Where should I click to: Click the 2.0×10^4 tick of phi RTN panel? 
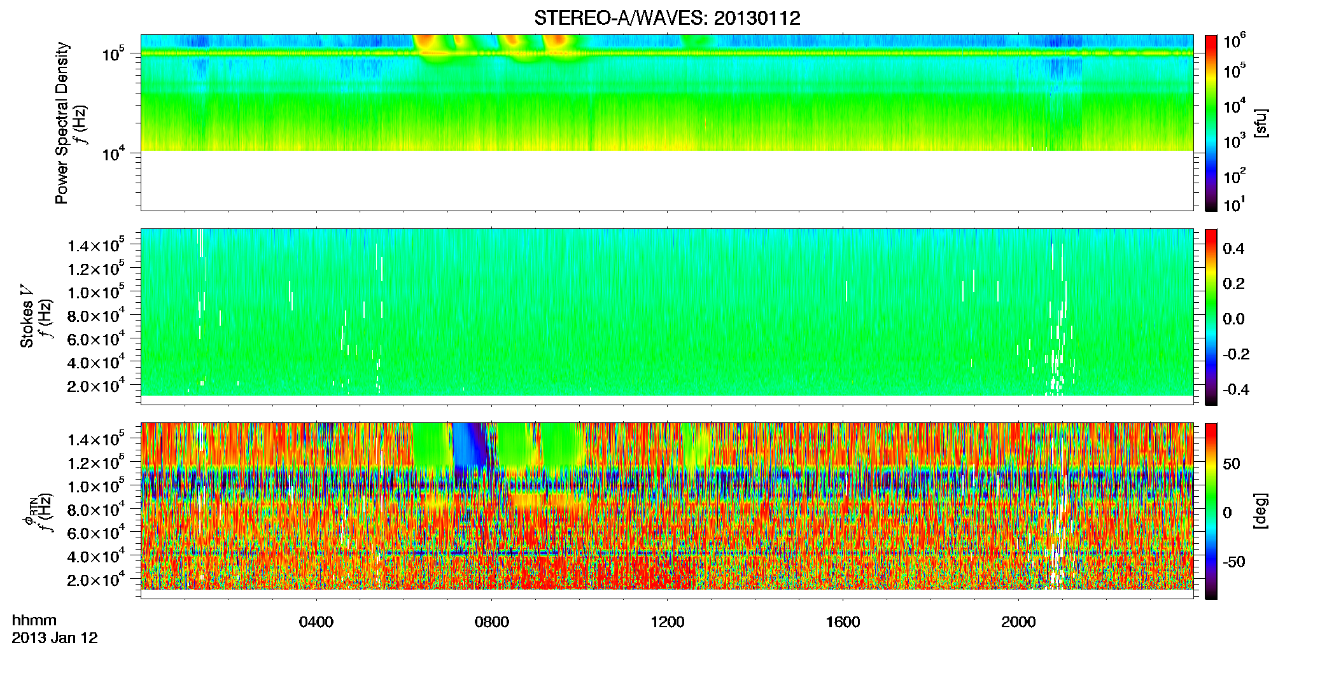pos(96,579)
